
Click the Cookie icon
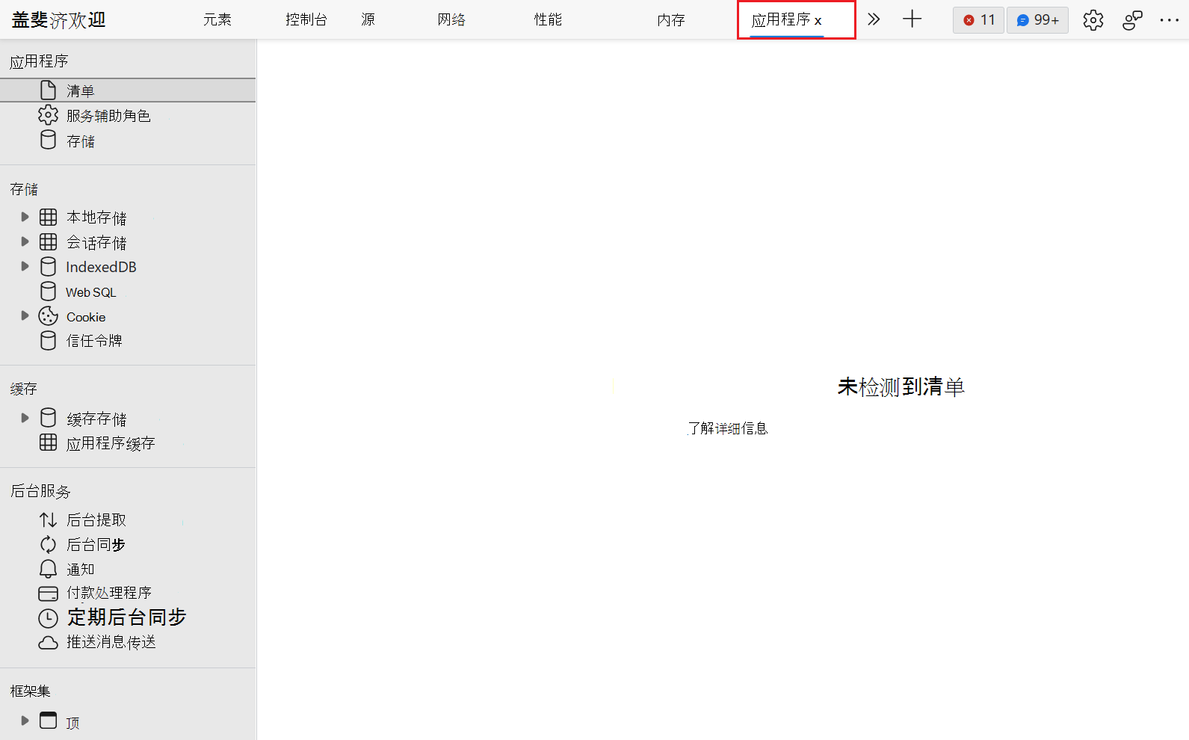click(48, 315)
